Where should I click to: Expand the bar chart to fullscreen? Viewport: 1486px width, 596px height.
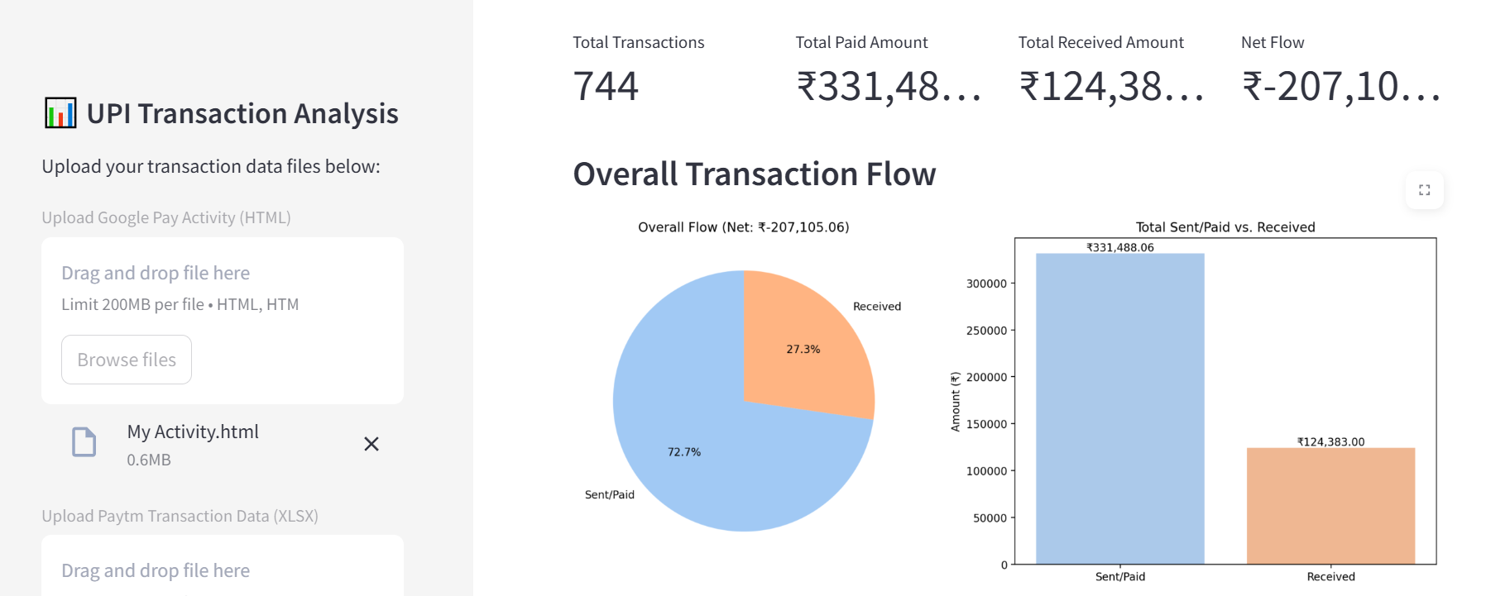point(1425,189)
